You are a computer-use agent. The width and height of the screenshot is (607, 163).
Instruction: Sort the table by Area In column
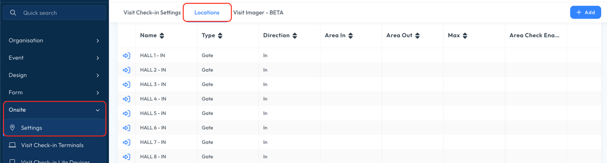351,36
